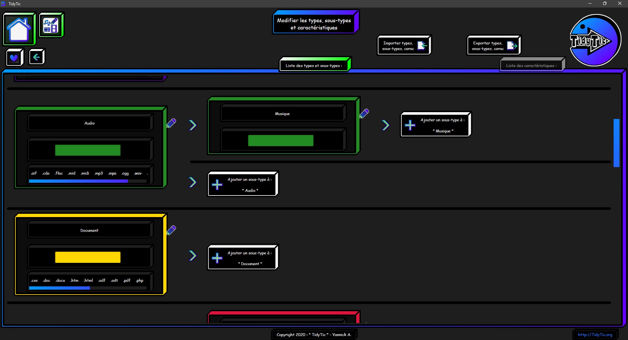The width and height of the screenshot is (628, 340).
Task: Click plus icon to add sub-type to Musique
Action: point(410,125)
